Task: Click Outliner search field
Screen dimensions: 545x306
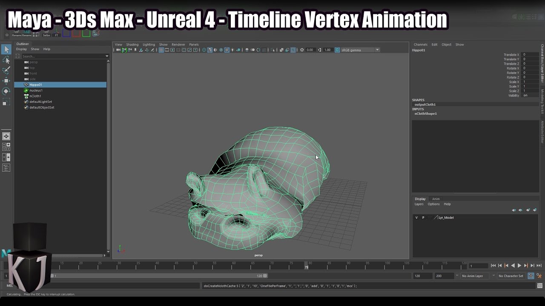Action: (62, 56)
